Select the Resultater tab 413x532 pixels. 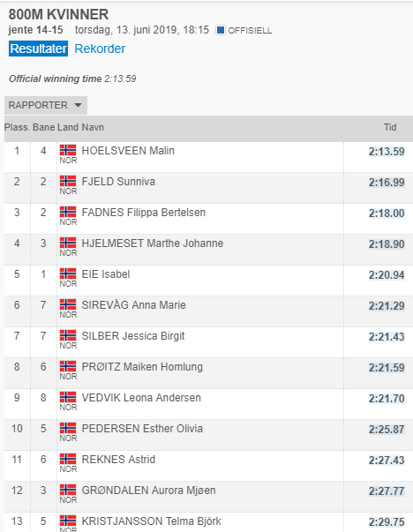(38, 49)
